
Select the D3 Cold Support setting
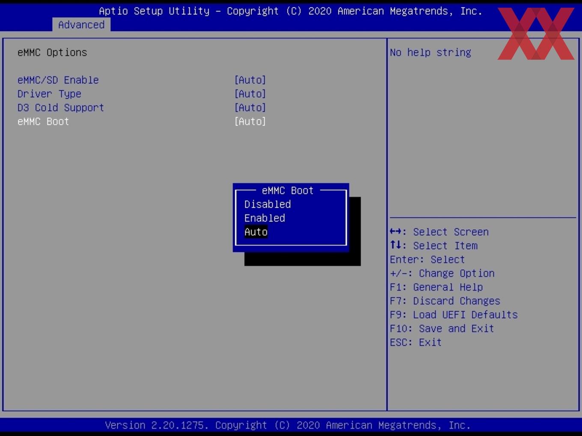click(x=61, y=108)
